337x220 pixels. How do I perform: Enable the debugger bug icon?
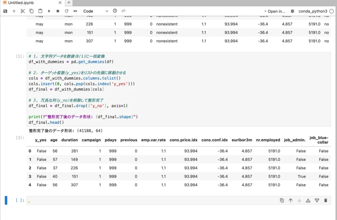[293, 11]
